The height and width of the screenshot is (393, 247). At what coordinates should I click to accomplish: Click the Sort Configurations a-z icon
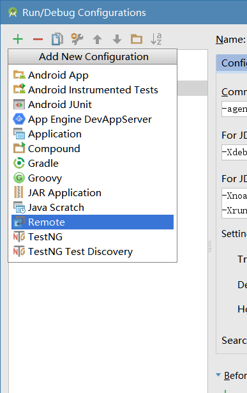click(x=156, y=39)
